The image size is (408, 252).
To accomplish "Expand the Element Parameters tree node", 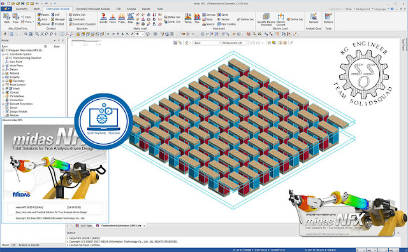I will pyautogui.click(x=3, y=104).
